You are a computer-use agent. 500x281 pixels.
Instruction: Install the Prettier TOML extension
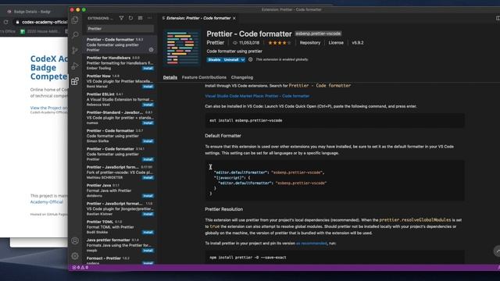pyautogui.click(x=148, y=233)
